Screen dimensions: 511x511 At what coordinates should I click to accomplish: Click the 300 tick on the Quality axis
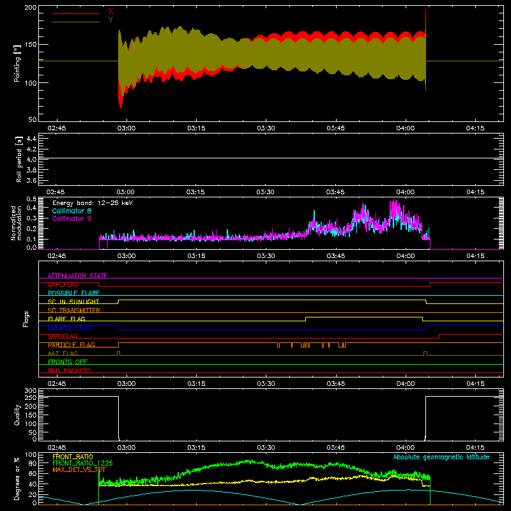click(x=31, y=391)
